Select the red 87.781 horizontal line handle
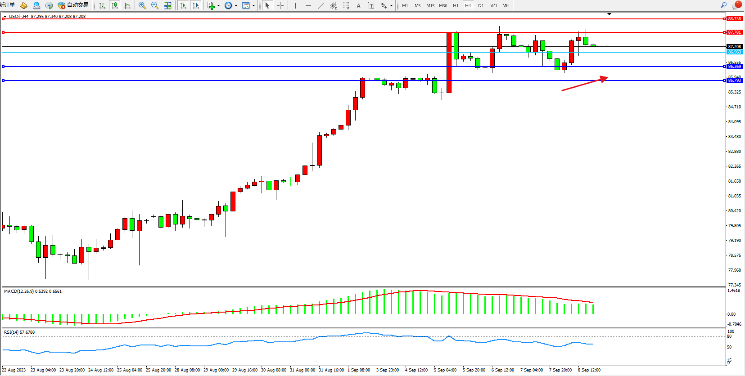 click(4, 32)
